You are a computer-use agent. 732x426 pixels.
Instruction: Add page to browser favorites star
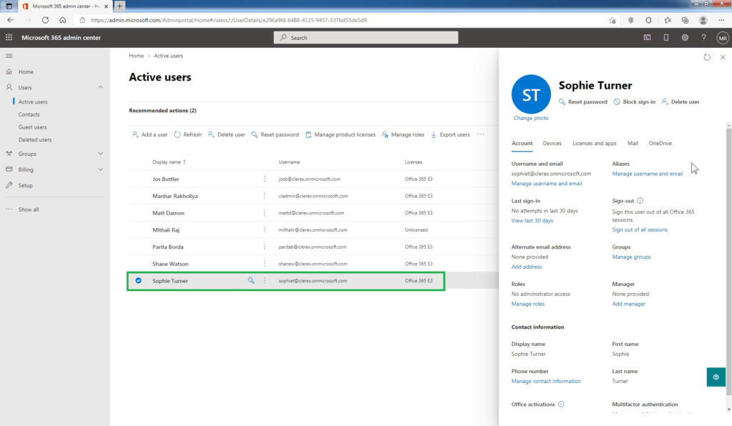click(612, 20)
